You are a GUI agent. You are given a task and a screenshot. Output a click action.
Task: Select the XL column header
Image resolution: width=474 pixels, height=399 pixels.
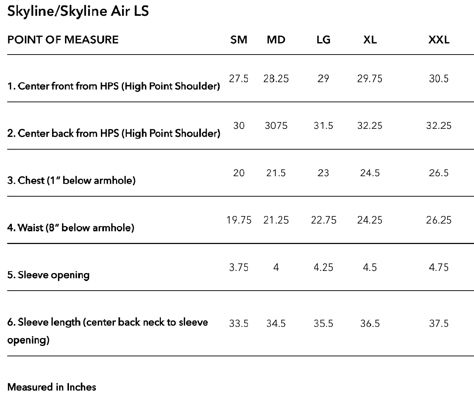pyautogui.click(x=370, y=39)
